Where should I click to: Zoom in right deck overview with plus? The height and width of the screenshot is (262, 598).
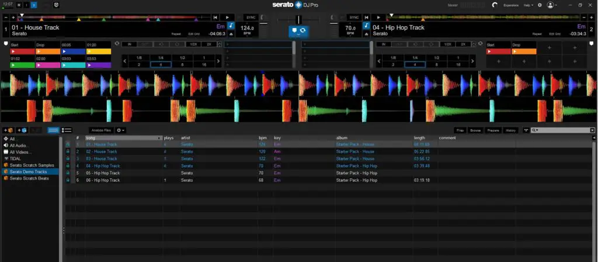(x=591, y=18)
